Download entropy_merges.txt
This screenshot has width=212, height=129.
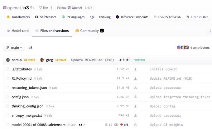pyautogui.click(x=135, y=116)
